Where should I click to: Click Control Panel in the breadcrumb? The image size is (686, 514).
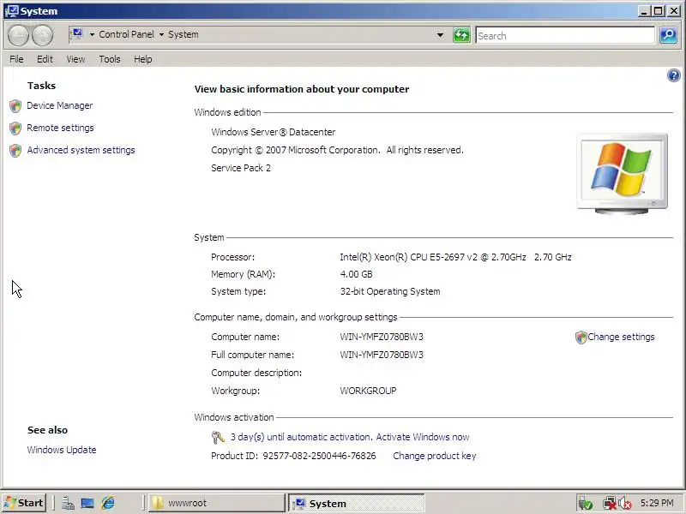point(126,34)
